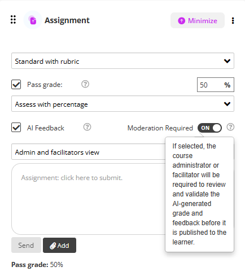Screen dimensions: 245x280
Task: Expand the Assess with percentage dropdown
Action: pos(123,104)
